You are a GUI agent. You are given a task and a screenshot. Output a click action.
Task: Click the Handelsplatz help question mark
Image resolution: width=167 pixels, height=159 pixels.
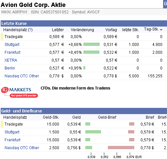pos(30,30)
